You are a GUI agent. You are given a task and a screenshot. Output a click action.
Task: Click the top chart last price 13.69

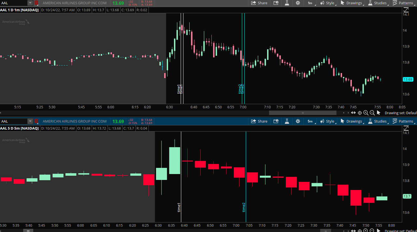(118, 3)
